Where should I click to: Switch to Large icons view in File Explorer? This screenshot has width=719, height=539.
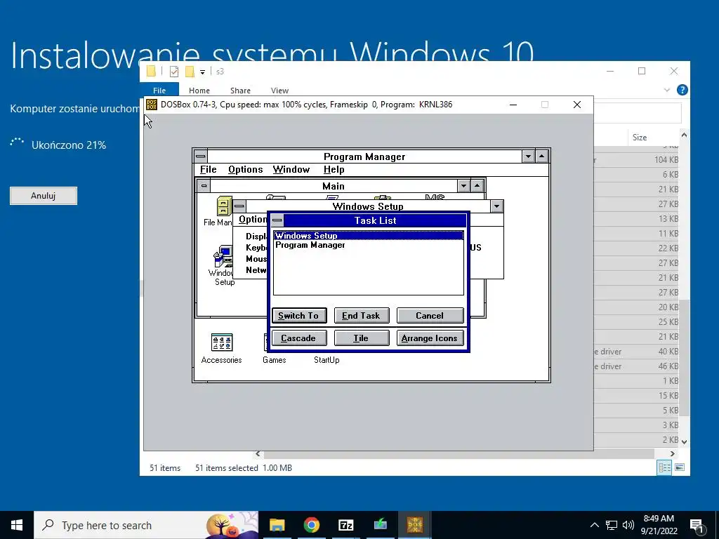pyautogui.click(x=680, y=467)
